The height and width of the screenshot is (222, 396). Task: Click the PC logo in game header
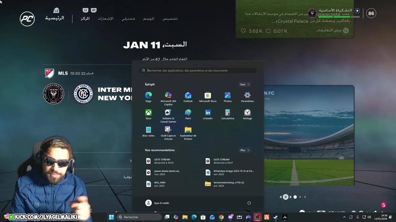point(27,18)
